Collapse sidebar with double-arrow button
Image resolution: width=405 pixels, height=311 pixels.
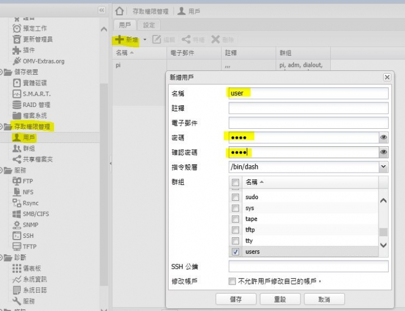[102, 10]
